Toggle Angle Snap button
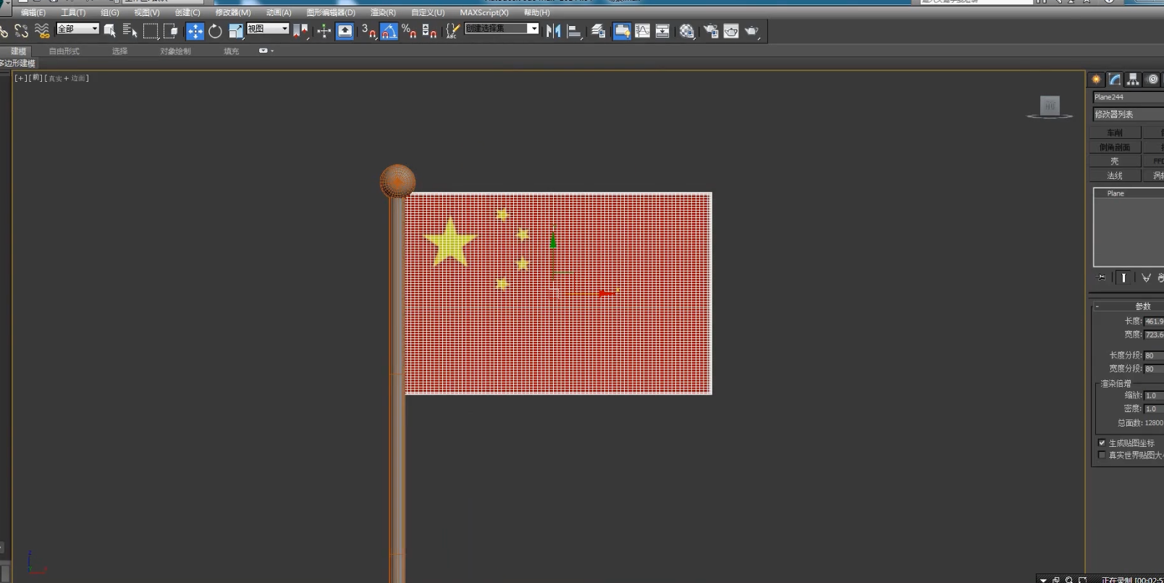Image resolution: width=1164 pixels, height=583 pixels. click(389, 30)
